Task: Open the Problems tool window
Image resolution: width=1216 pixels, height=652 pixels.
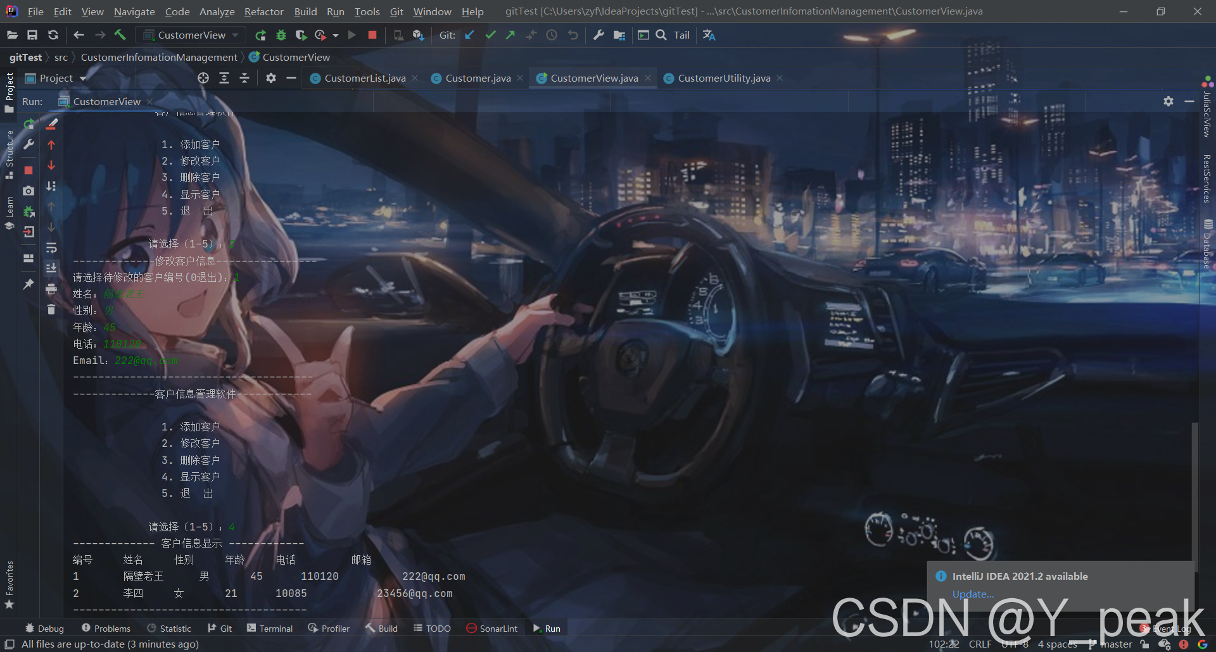Action: (106, 629)
